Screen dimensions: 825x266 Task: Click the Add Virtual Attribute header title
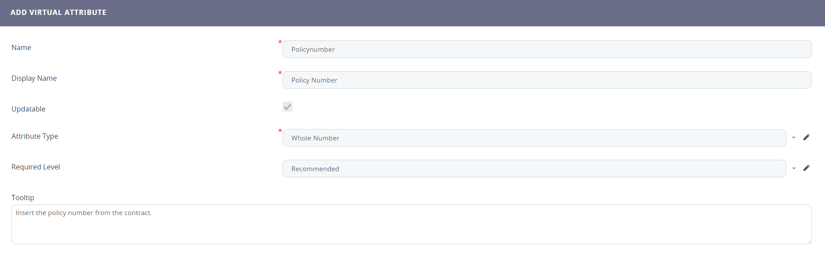pos(58,12)
